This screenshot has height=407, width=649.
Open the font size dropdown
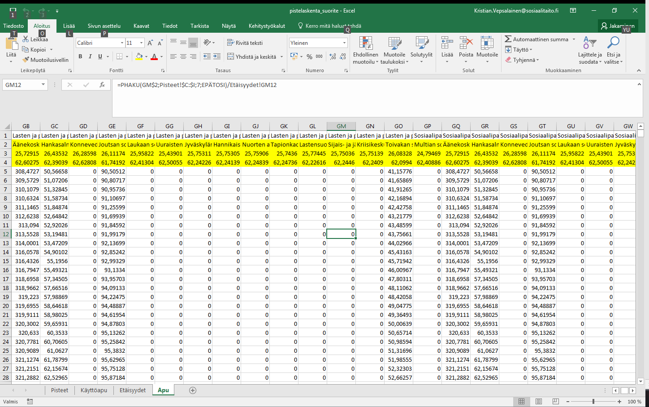click(x=141, y=43)
